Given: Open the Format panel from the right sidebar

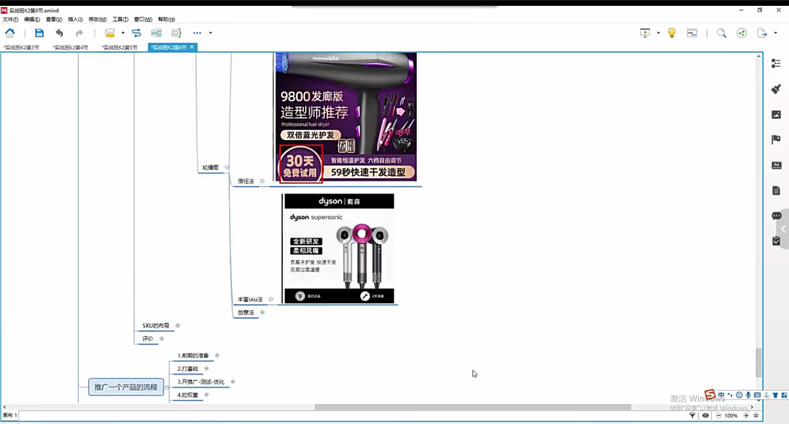Looking at the screenshot, I should [x=776, y=89].
